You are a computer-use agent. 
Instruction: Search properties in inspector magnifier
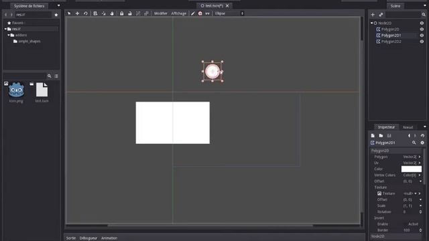[x=414, y=143]
